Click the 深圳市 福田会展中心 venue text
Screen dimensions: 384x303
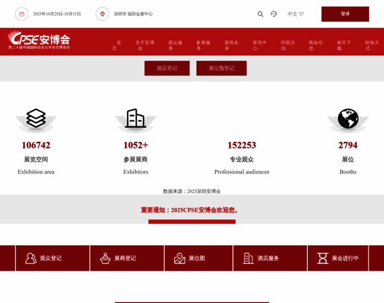[133, 14]
